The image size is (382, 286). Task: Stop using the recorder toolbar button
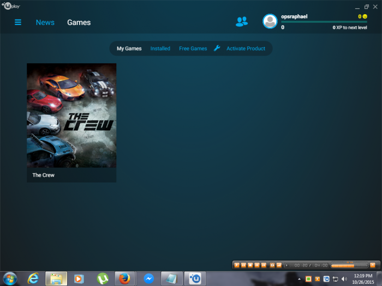pos(250,265)
